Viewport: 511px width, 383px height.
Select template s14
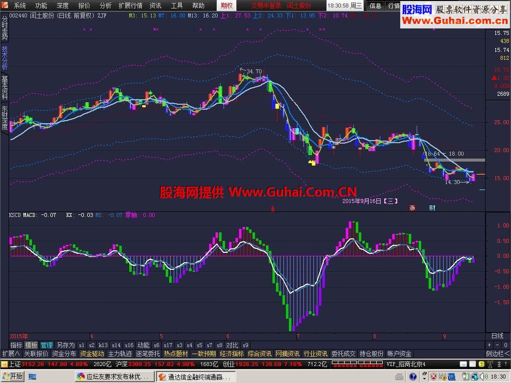116,345
